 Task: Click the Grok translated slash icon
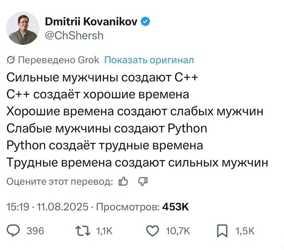[x=11, y=60]
